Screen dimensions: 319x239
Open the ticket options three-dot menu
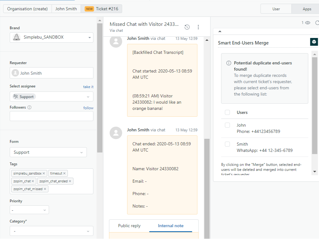coord(198,27)
